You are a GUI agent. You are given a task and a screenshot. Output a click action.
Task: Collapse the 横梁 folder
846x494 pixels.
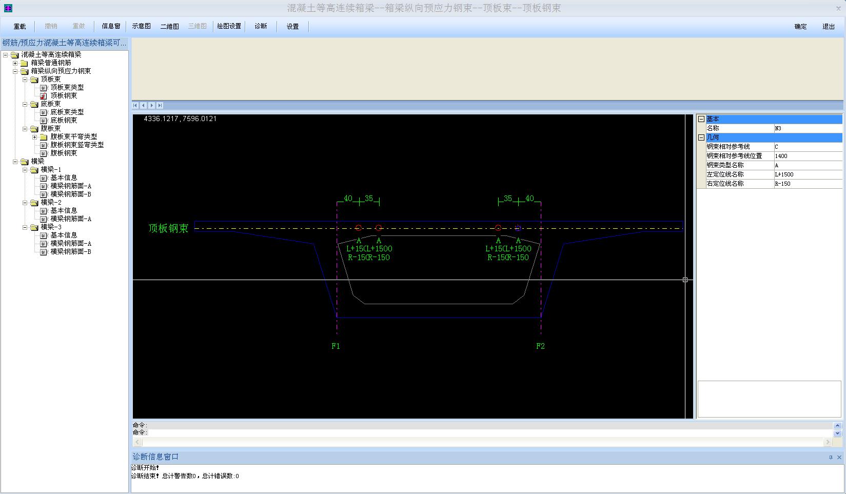coord(15,162)
